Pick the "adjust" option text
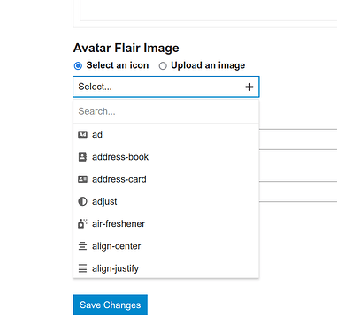 click(104, 202)
